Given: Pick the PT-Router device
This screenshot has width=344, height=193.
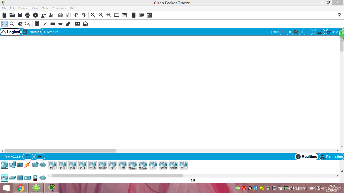Looking at the screenshot, I should [133, 165].
